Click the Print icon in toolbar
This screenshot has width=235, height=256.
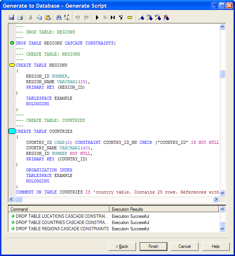[x=20, y=17]
